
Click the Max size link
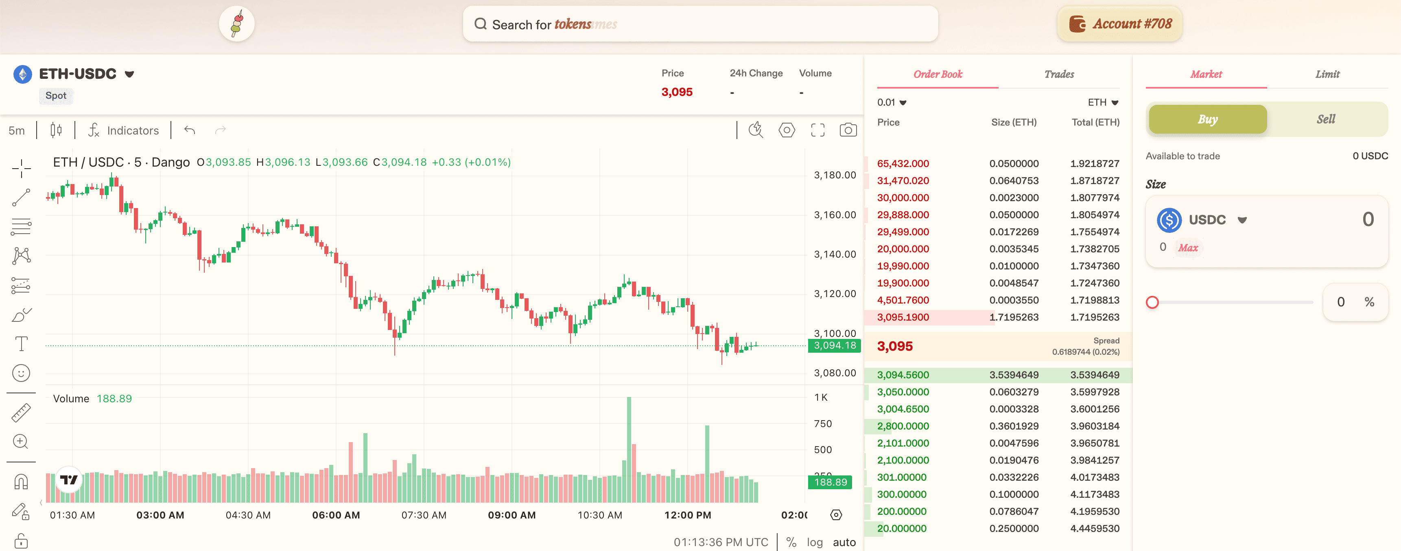point(1188,248)
